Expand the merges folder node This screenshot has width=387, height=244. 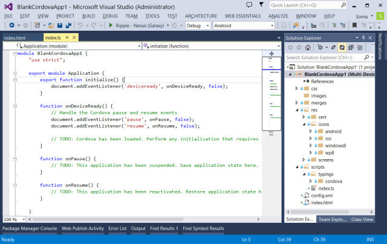tap(296, 102)
